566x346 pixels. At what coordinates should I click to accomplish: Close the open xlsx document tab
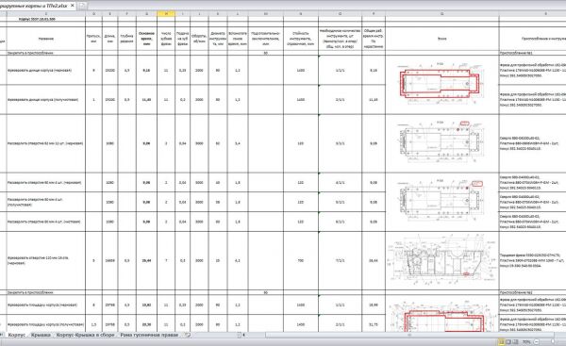(73, 6)
